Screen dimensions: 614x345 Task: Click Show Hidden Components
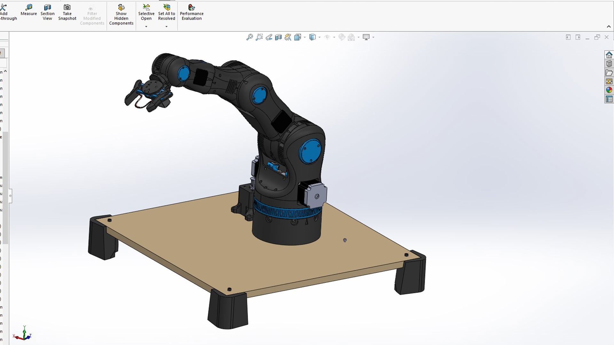121,15
